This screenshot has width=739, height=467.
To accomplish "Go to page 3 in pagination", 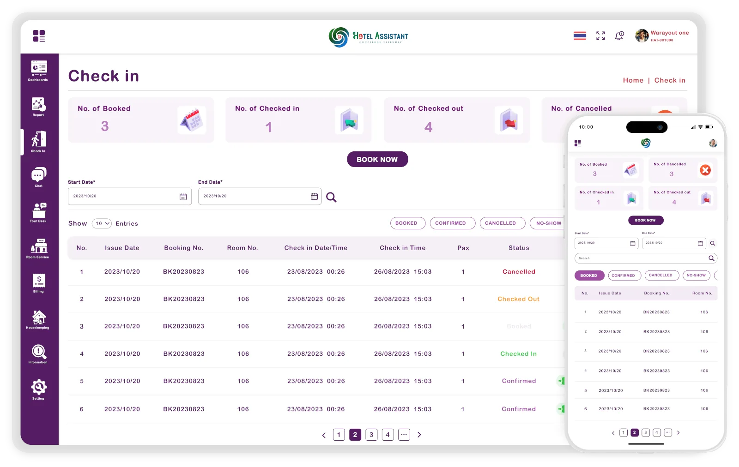I will (371, 435).
